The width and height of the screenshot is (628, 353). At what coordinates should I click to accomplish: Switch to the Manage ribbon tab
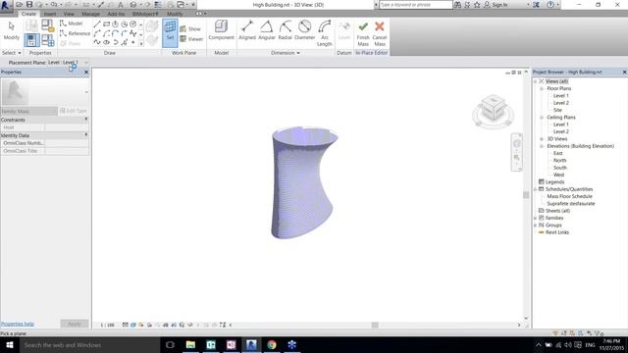pos(90,14)
